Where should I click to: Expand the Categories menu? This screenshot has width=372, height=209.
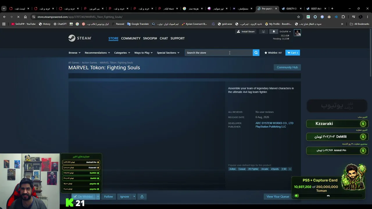[x=122, y=53]
